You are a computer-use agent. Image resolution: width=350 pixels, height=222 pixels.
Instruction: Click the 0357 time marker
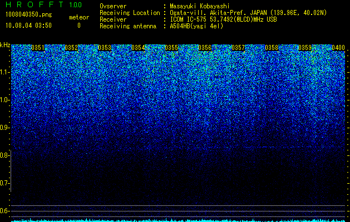point(238,48)
